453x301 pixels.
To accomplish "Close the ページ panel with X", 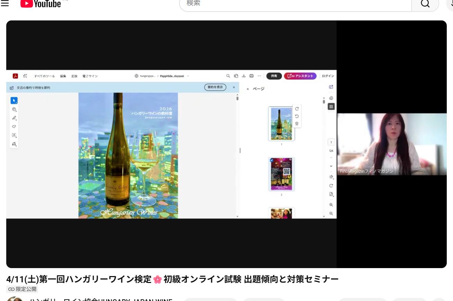I will pos(247,89).
